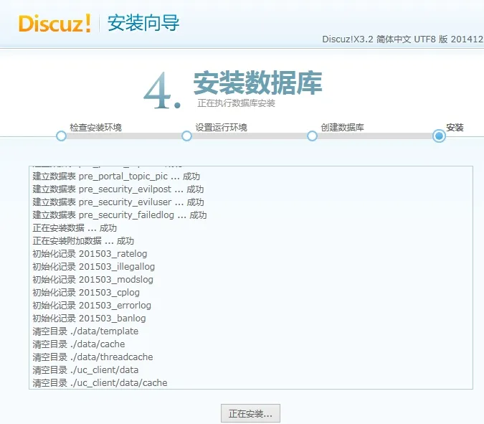The width and height of the screenshot is (484, 424).
Task: Click the 创建数据库 step circle
Action: coord(312,136)
